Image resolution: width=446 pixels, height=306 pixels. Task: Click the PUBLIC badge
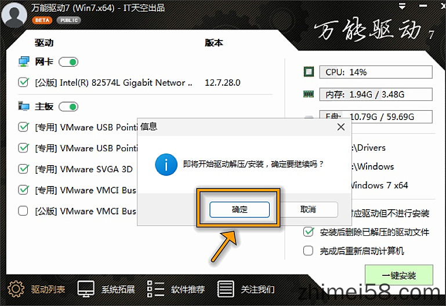coord(69,20)
